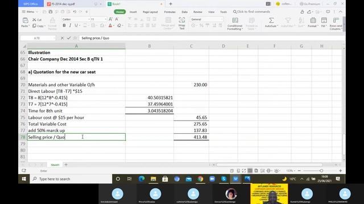Click the full screen icon in the status bar

pyautogui.click(x=244, y=171)
